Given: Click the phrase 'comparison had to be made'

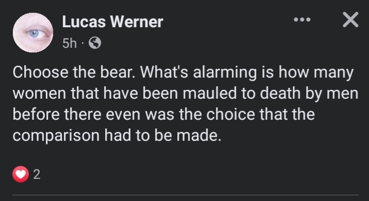Looking at the screenshot, I should 116,135.
